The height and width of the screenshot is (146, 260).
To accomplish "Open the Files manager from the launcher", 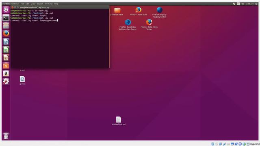I will click(6, 26).
